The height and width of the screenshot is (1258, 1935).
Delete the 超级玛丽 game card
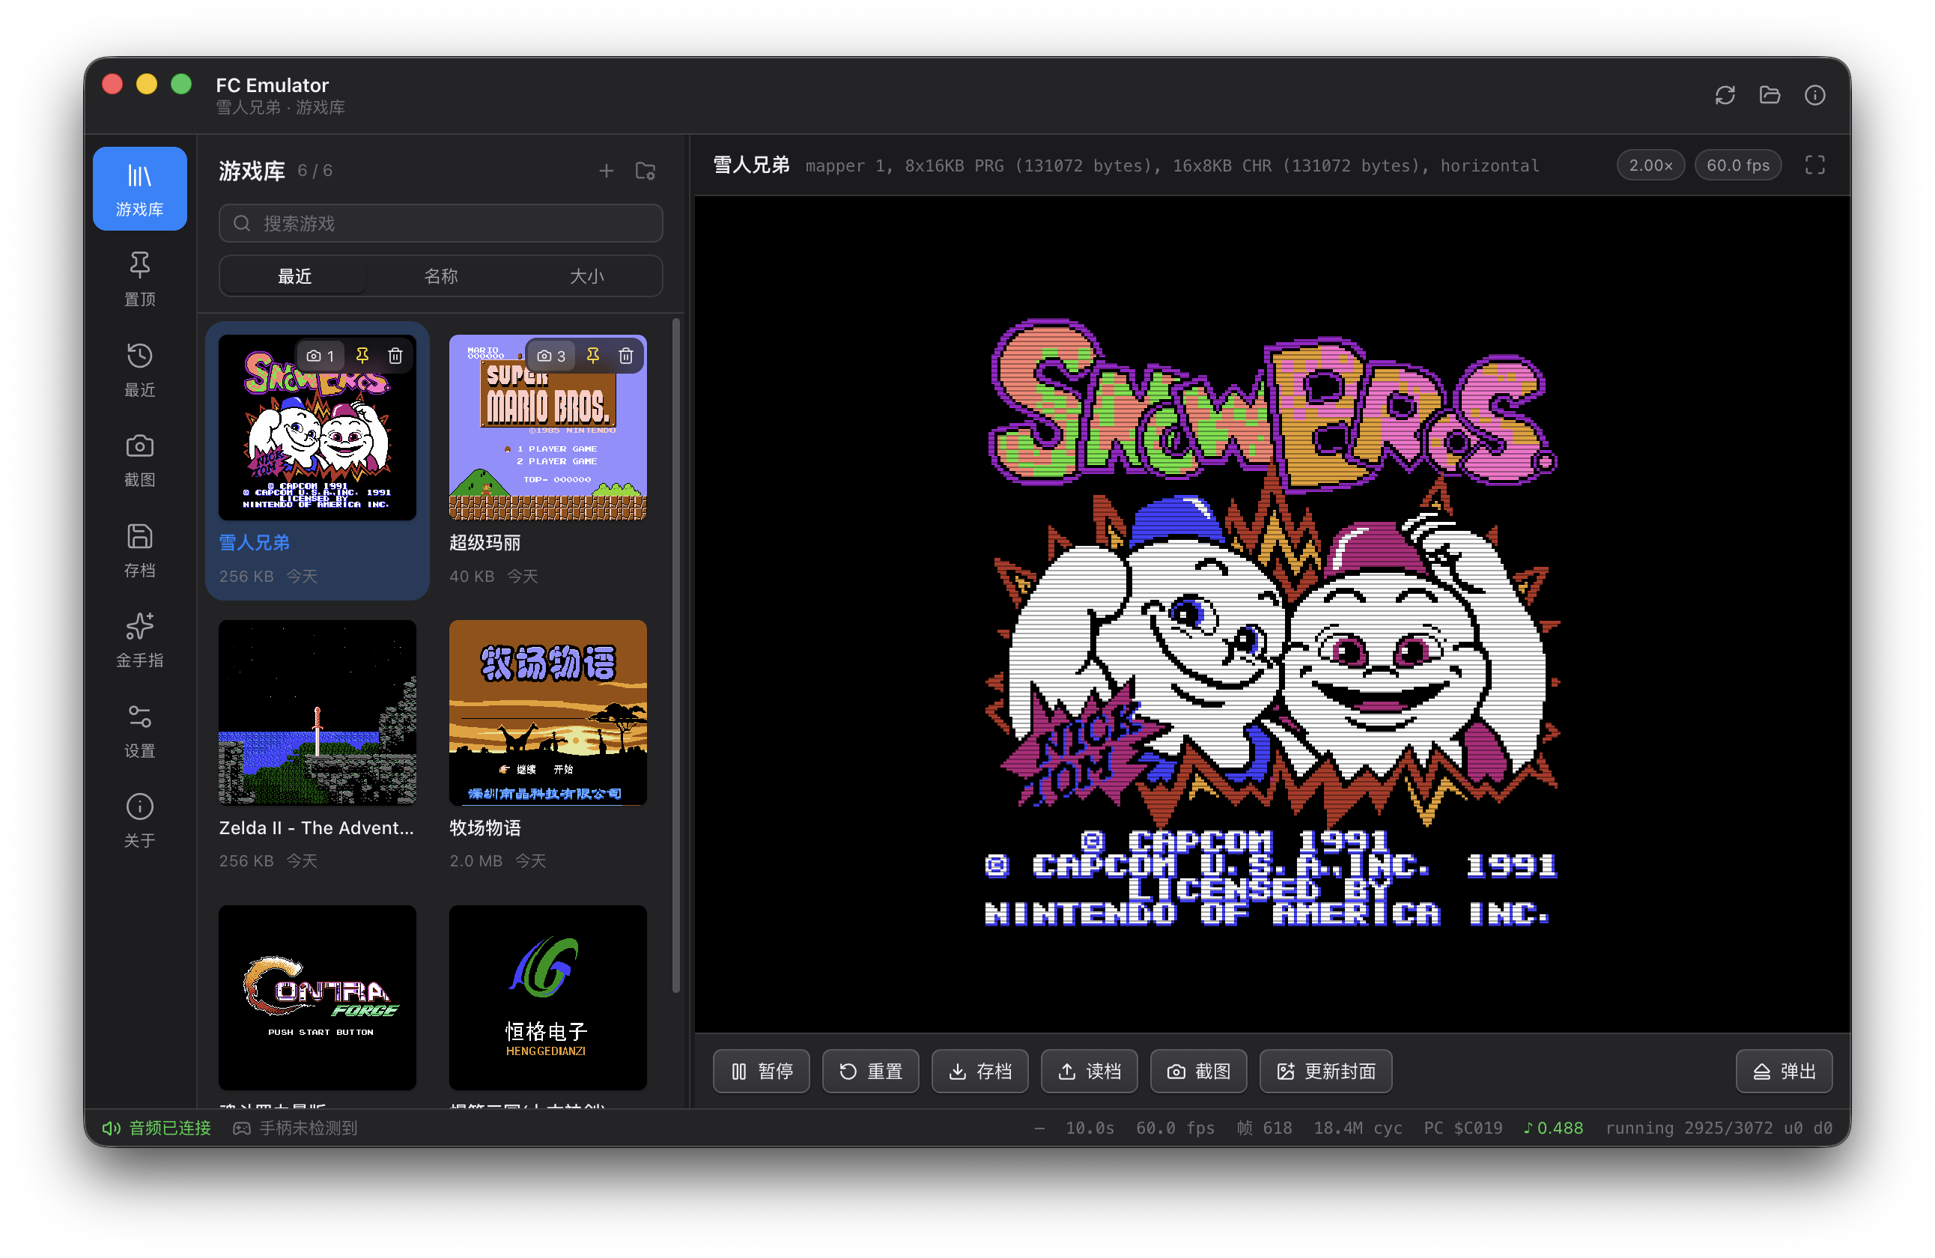click(x=626, y=356)
